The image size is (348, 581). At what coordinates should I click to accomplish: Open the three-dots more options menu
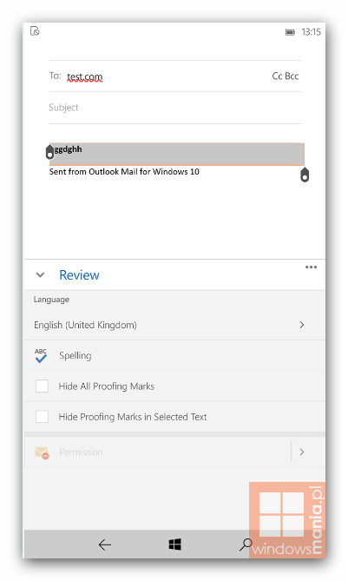pos(311,267)
